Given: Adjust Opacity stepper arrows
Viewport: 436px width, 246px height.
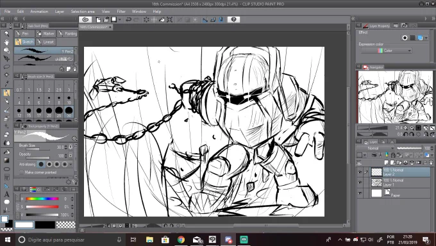Looking at the screenshot, I should click(66, 156).
